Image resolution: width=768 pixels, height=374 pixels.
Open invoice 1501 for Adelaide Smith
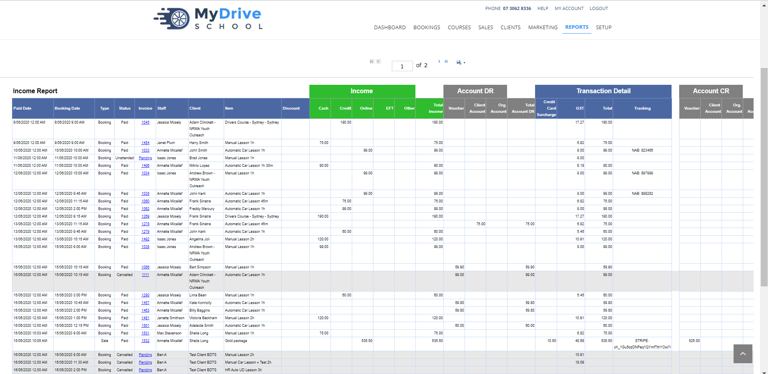(x=145, y=326)
